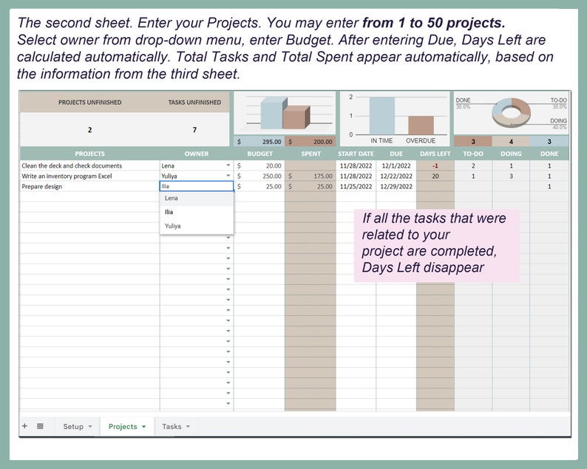Choose Lena from the owner dropdown list
This screenshot has height=469, width=587.
197,198
